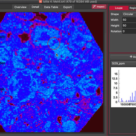Switch to the Detail tab

pyautogui.click(x=35, y=7)
